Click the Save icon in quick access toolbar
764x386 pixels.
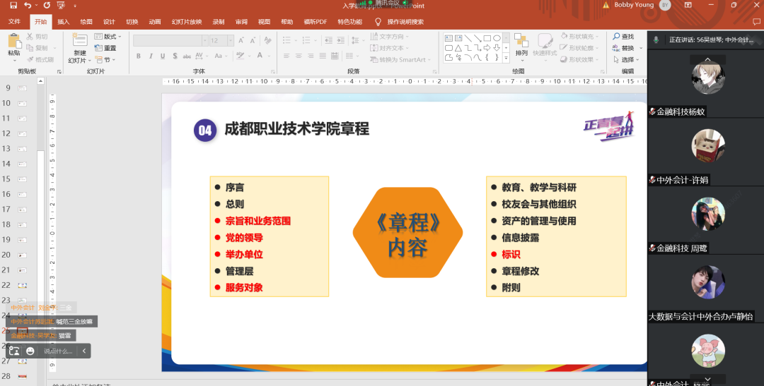(x=13, y=6)
